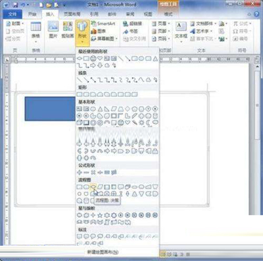This screenshot has height=261, width=263.
Task: Collapse the ribbon with caret icon
Action: click(249, 14)
